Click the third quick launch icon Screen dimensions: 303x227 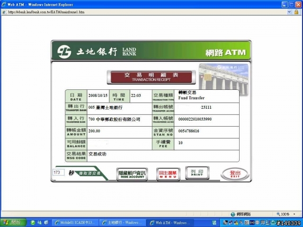click(x=46, y=223)
